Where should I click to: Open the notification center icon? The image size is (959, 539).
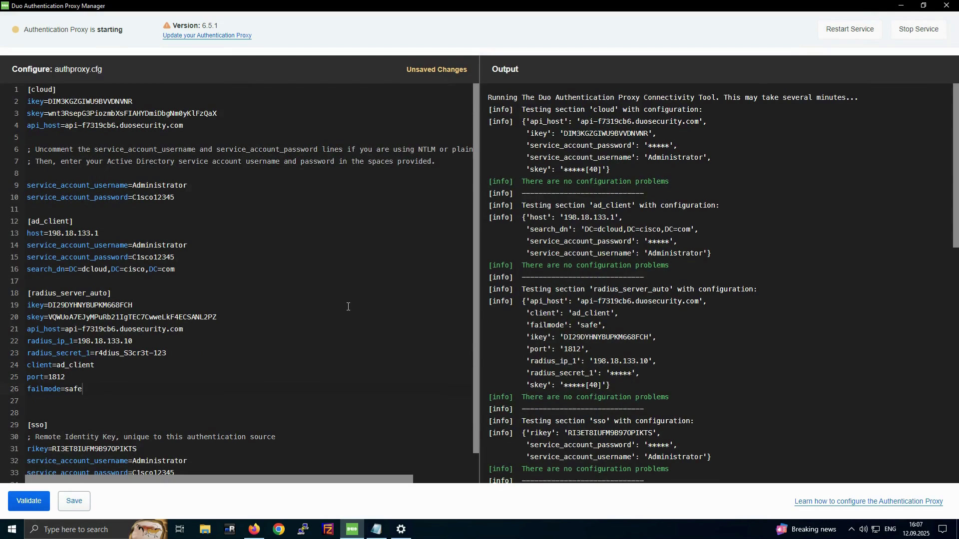943,530
